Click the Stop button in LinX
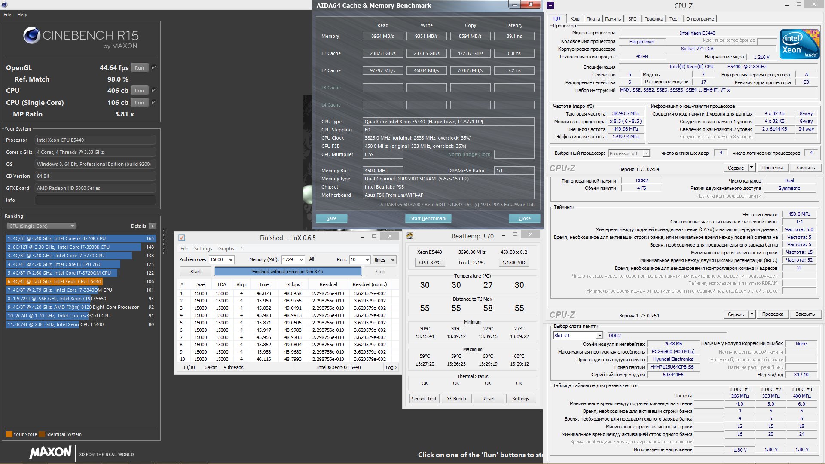This screenshot has height=464, width=825. 380,272
